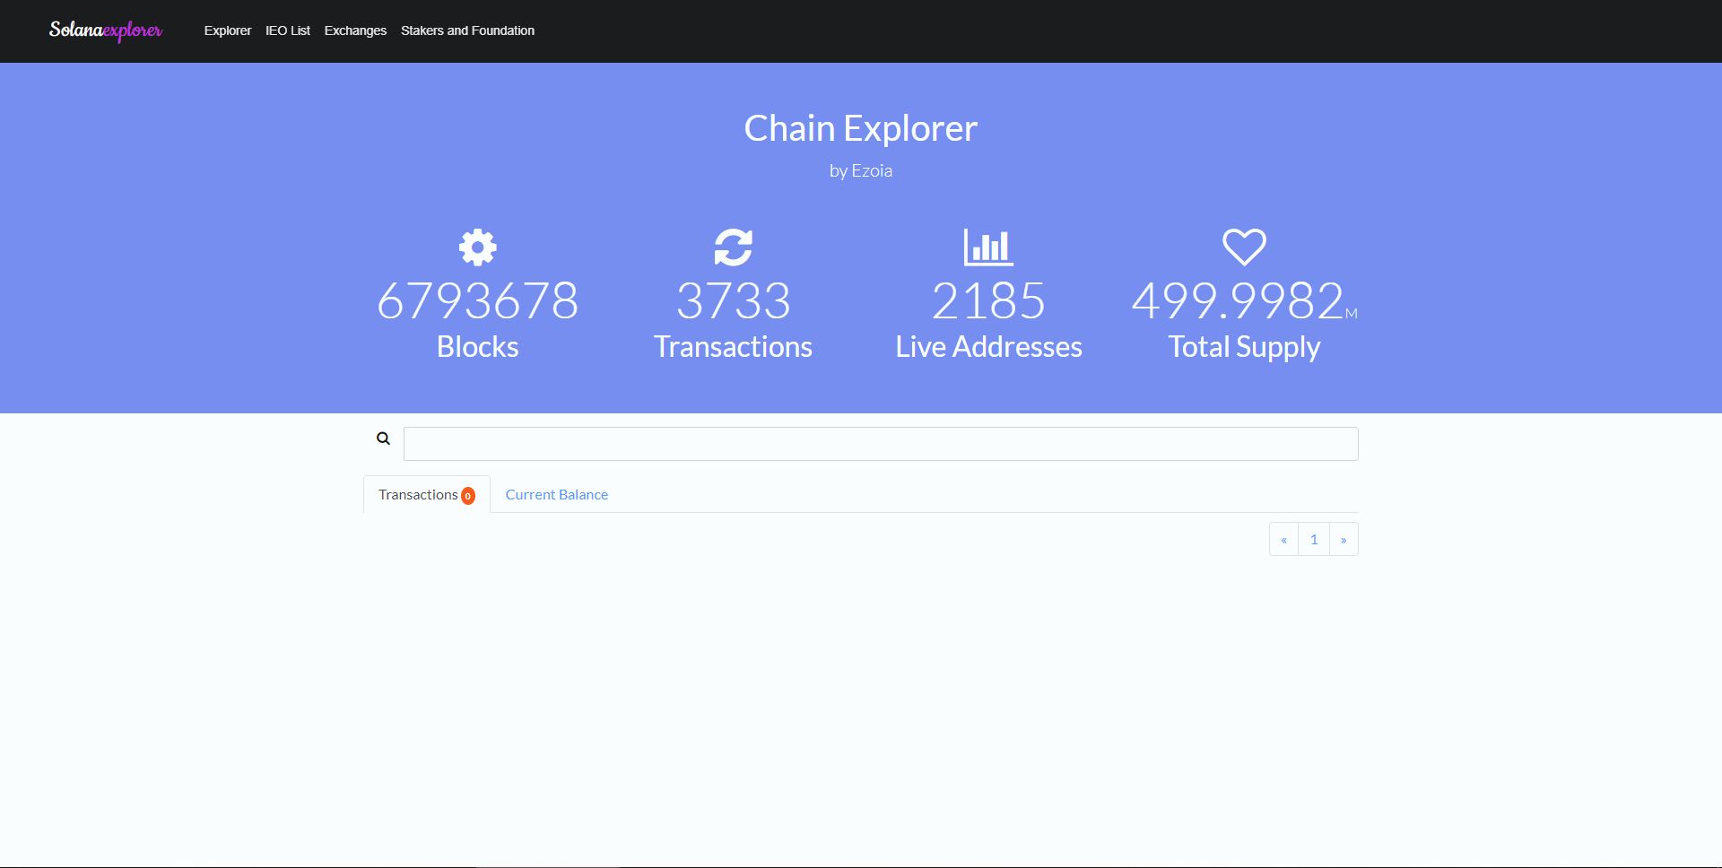Click the bar chart icon above Live Addresses

(x=987, y=247)
